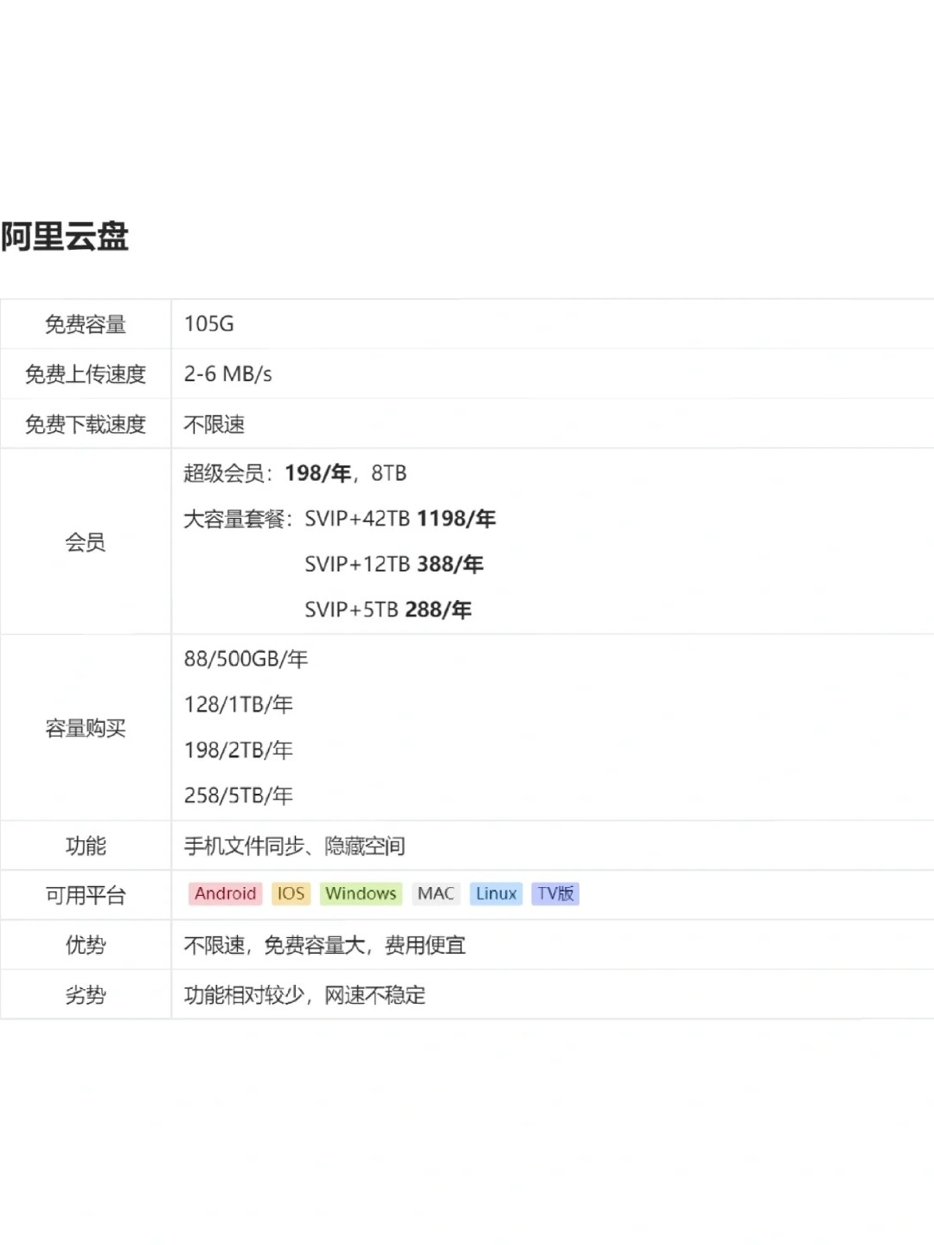934x1245 pixels.
Task: Select the IOS platform tag
Action: tap(291, 893)
